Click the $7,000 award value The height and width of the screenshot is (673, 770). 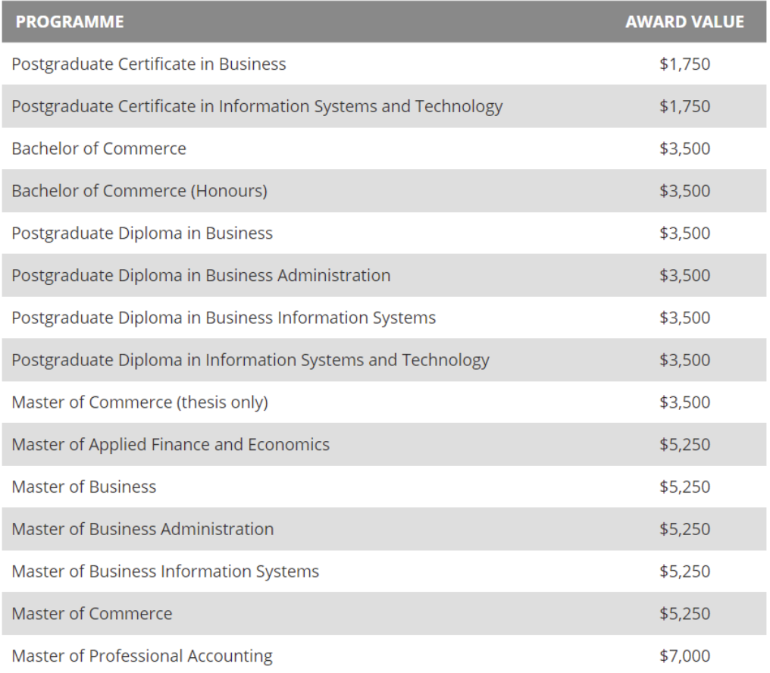[x=684, y=656]
